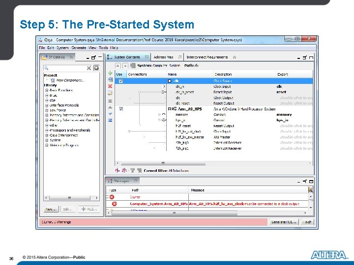Image resolution: width=354 pixels, height=265 pixels.
Task: Click the Finish button
Action: click(x=307, y=222)
